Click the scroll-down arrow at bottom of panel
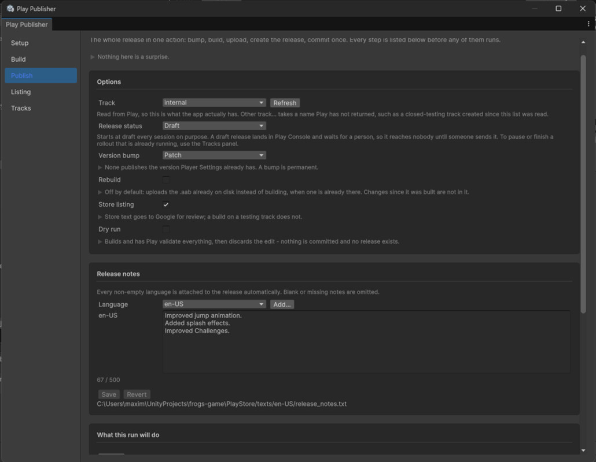Screen dimensions: 596x462 [583, 450]
